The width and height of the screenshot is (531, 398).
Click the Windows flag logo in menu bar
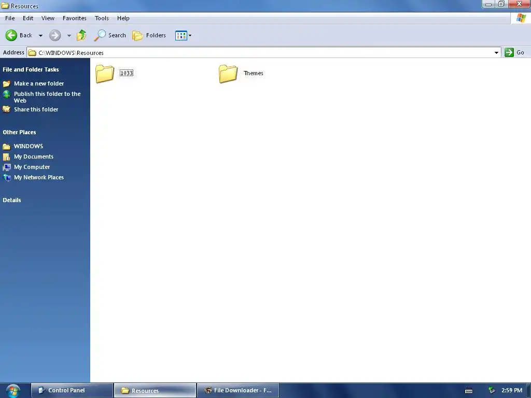coord(521,18)
